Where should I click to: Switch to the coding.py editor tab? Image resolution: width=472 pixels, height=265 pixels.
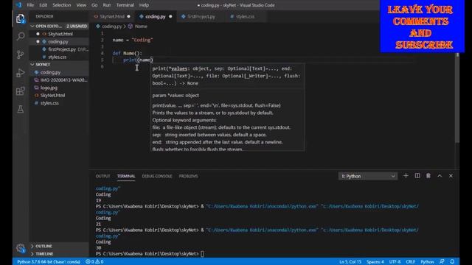(x=155, y=16)
